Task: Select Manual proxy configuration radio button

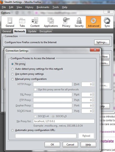Action: point(12,79)
